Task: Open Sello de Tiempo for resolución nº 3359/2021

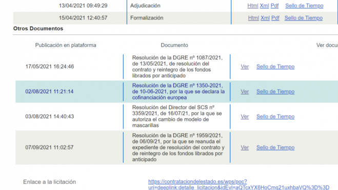Action: coord(275,117)
